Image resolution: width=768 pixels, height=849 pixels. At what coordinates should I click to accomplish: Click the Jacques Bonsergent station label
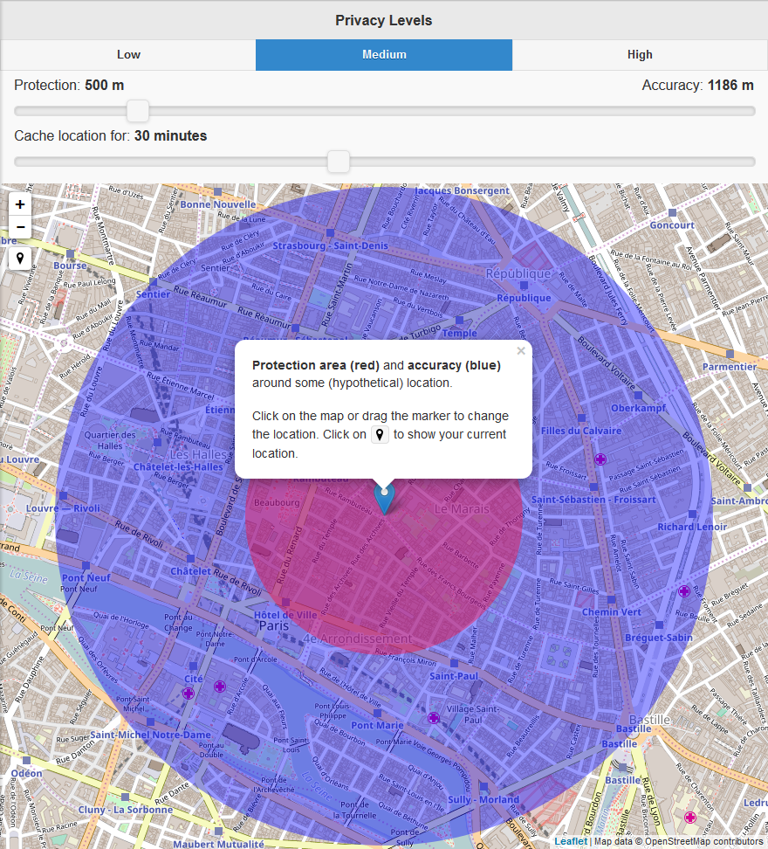[x=462, y=190]
